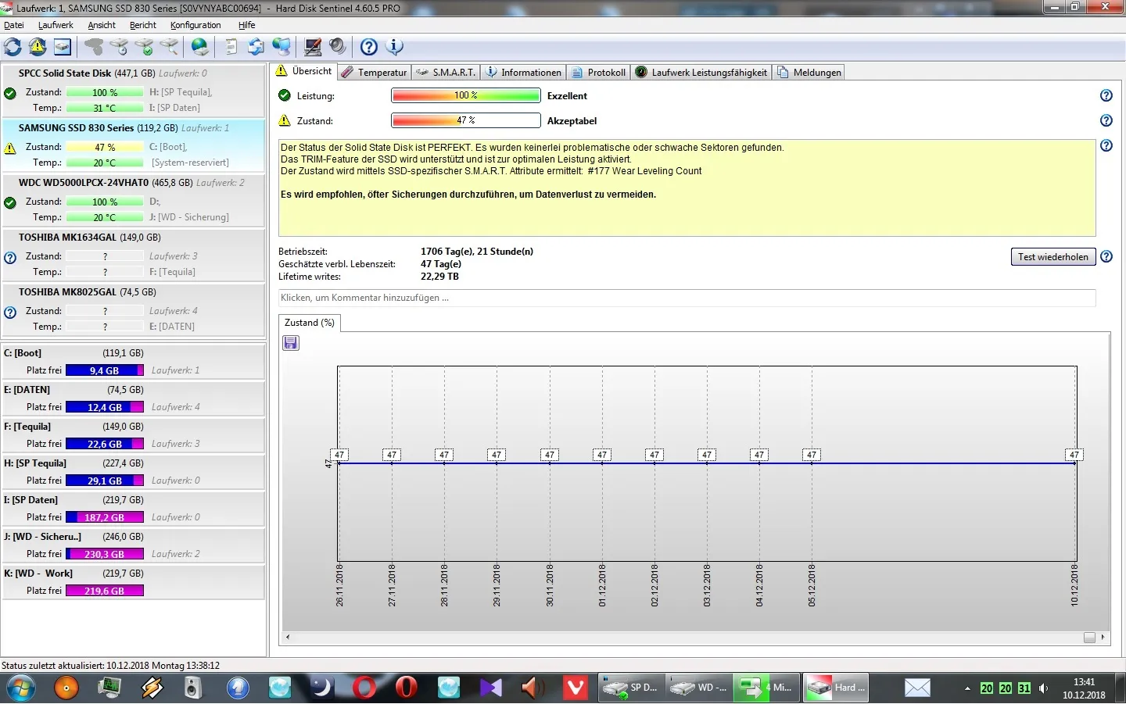Switch to the S.M.A.R.T. tab

[446, 72]
